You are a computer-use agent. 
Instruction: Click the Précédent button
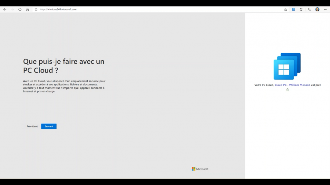pyautogui.click(x=32, y=126)
